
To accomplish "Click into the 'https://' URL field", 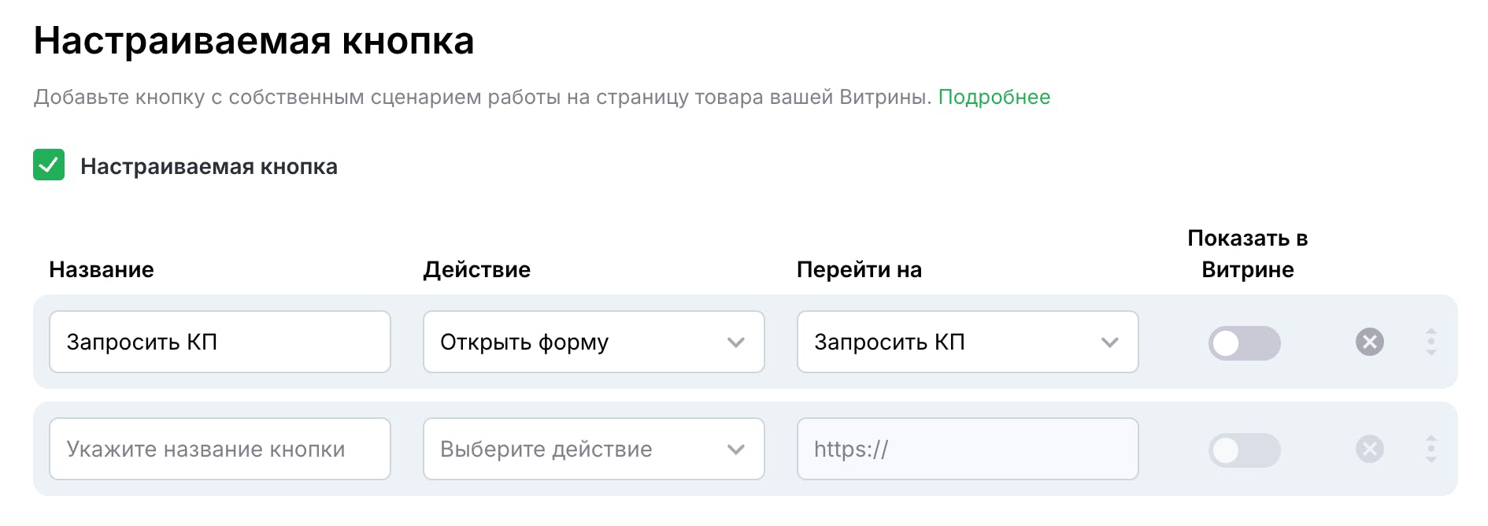I will pos(968,449).
